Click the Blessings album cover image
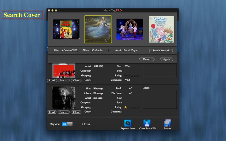The width and height of the screenshot is (226, 141). (64, 98)
